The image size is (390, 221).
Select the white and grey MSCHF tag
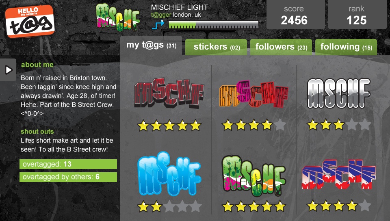[x=339, y=93]
